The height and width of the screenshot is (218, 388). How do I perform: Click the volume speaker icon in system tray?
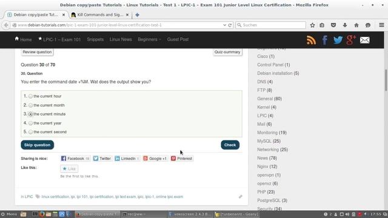tap(347, 214)
